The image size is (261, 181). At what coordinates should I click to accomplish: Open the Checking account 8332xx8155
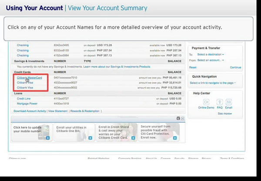[x=23, y=50]
